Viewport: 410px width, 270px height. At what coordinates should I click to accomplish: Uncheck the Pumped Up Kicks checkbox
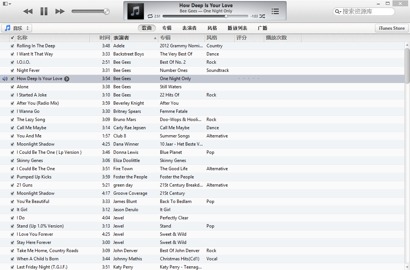point(12,177)
